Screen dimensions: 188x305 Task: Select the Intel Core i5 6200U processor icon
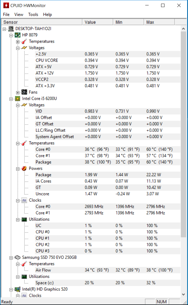18,99
